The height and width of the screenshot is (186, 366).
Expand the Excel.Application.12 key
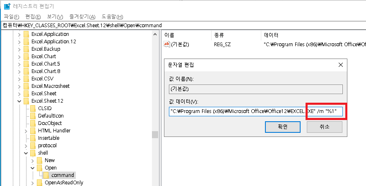pos(19,42)
